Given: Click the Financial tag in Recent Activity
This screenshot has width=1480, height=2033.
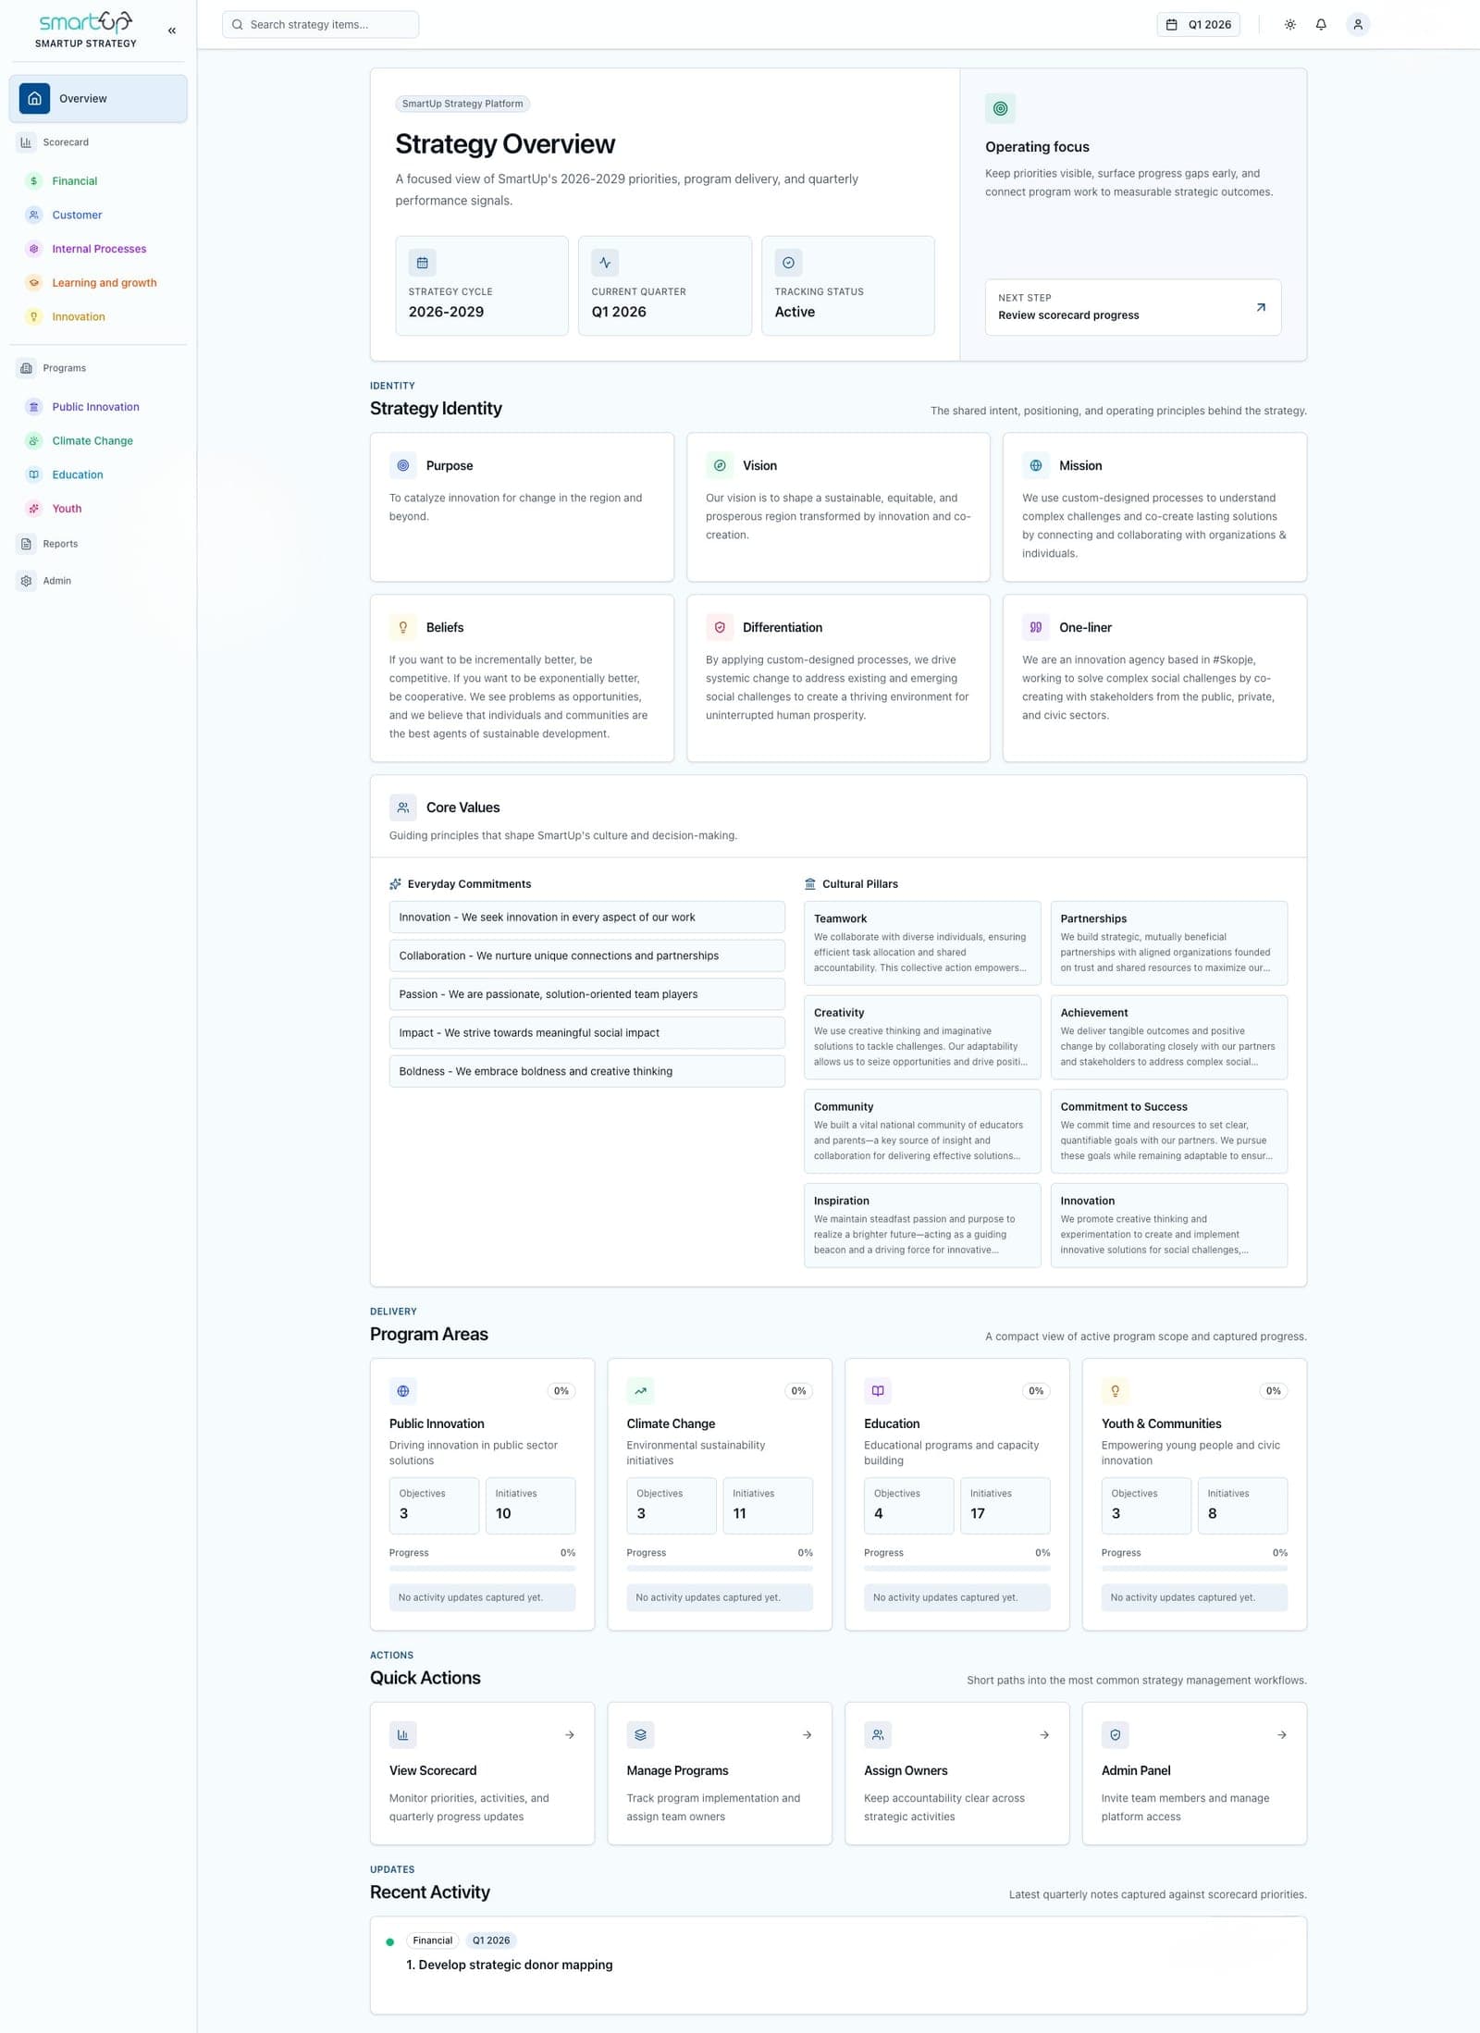Looking at the screenshot, I should click(432, 1941).
